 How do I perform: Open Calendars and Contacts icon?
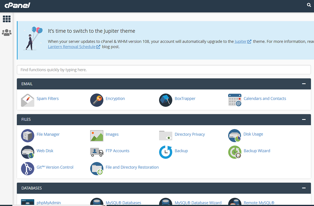coord(235,100)
